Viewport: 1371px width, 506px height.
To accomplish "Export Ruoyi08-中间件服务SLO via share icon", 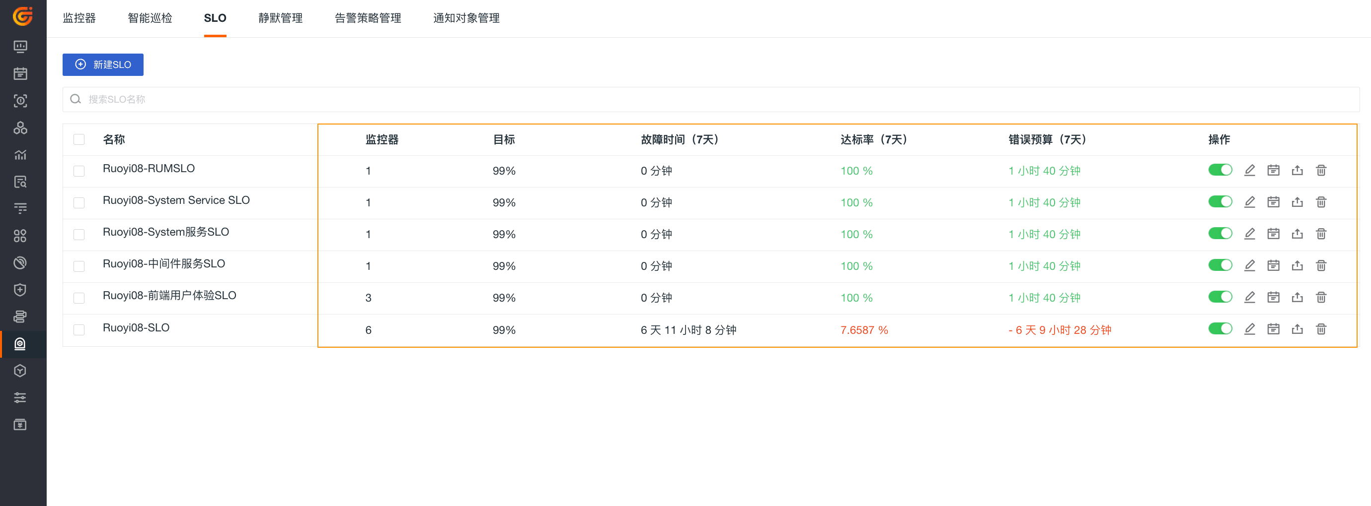I will 1297,265.
